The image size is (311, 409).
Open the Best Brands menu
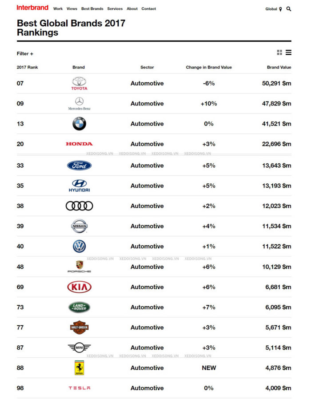[92, 9]
